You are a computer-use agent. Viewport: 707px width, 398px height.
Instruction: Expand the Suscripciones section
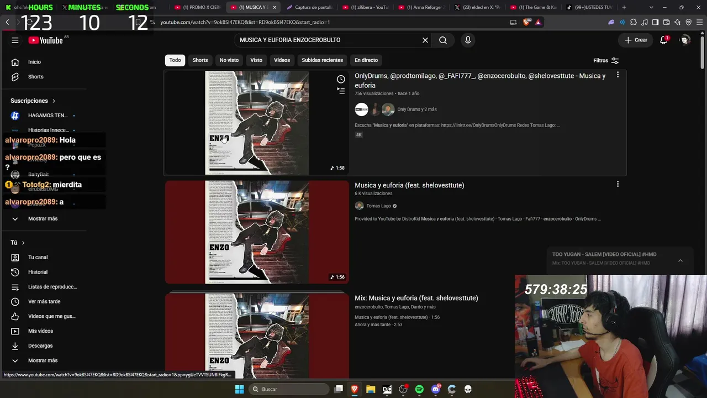click(x=33, y=101)
